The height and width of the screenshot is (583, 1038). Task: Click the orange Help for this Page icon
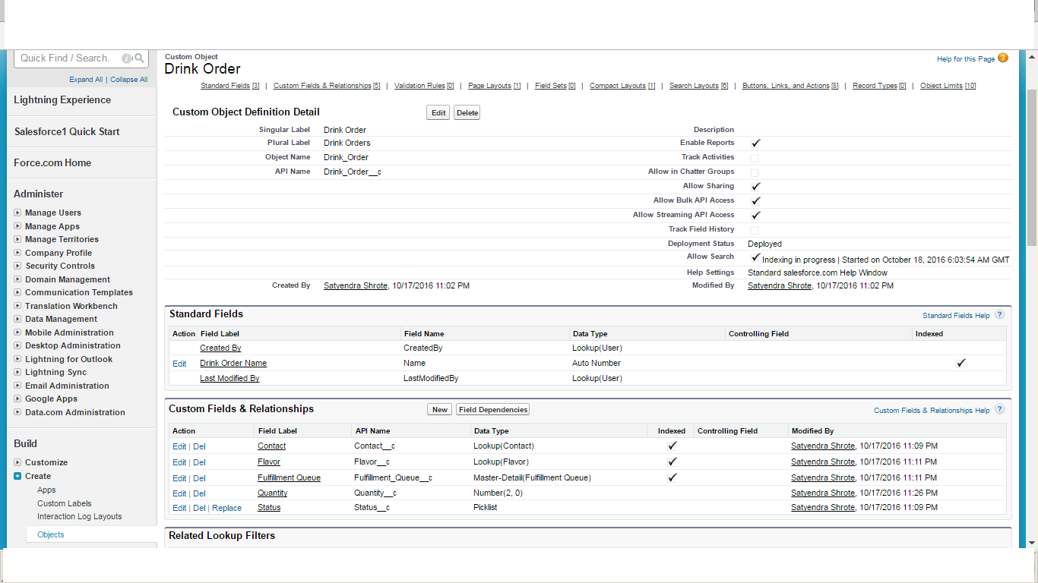[1003, 58]
